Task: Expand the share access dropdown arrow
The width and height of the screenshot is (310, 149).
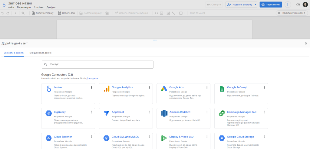Action: click(x=256, y=5)
